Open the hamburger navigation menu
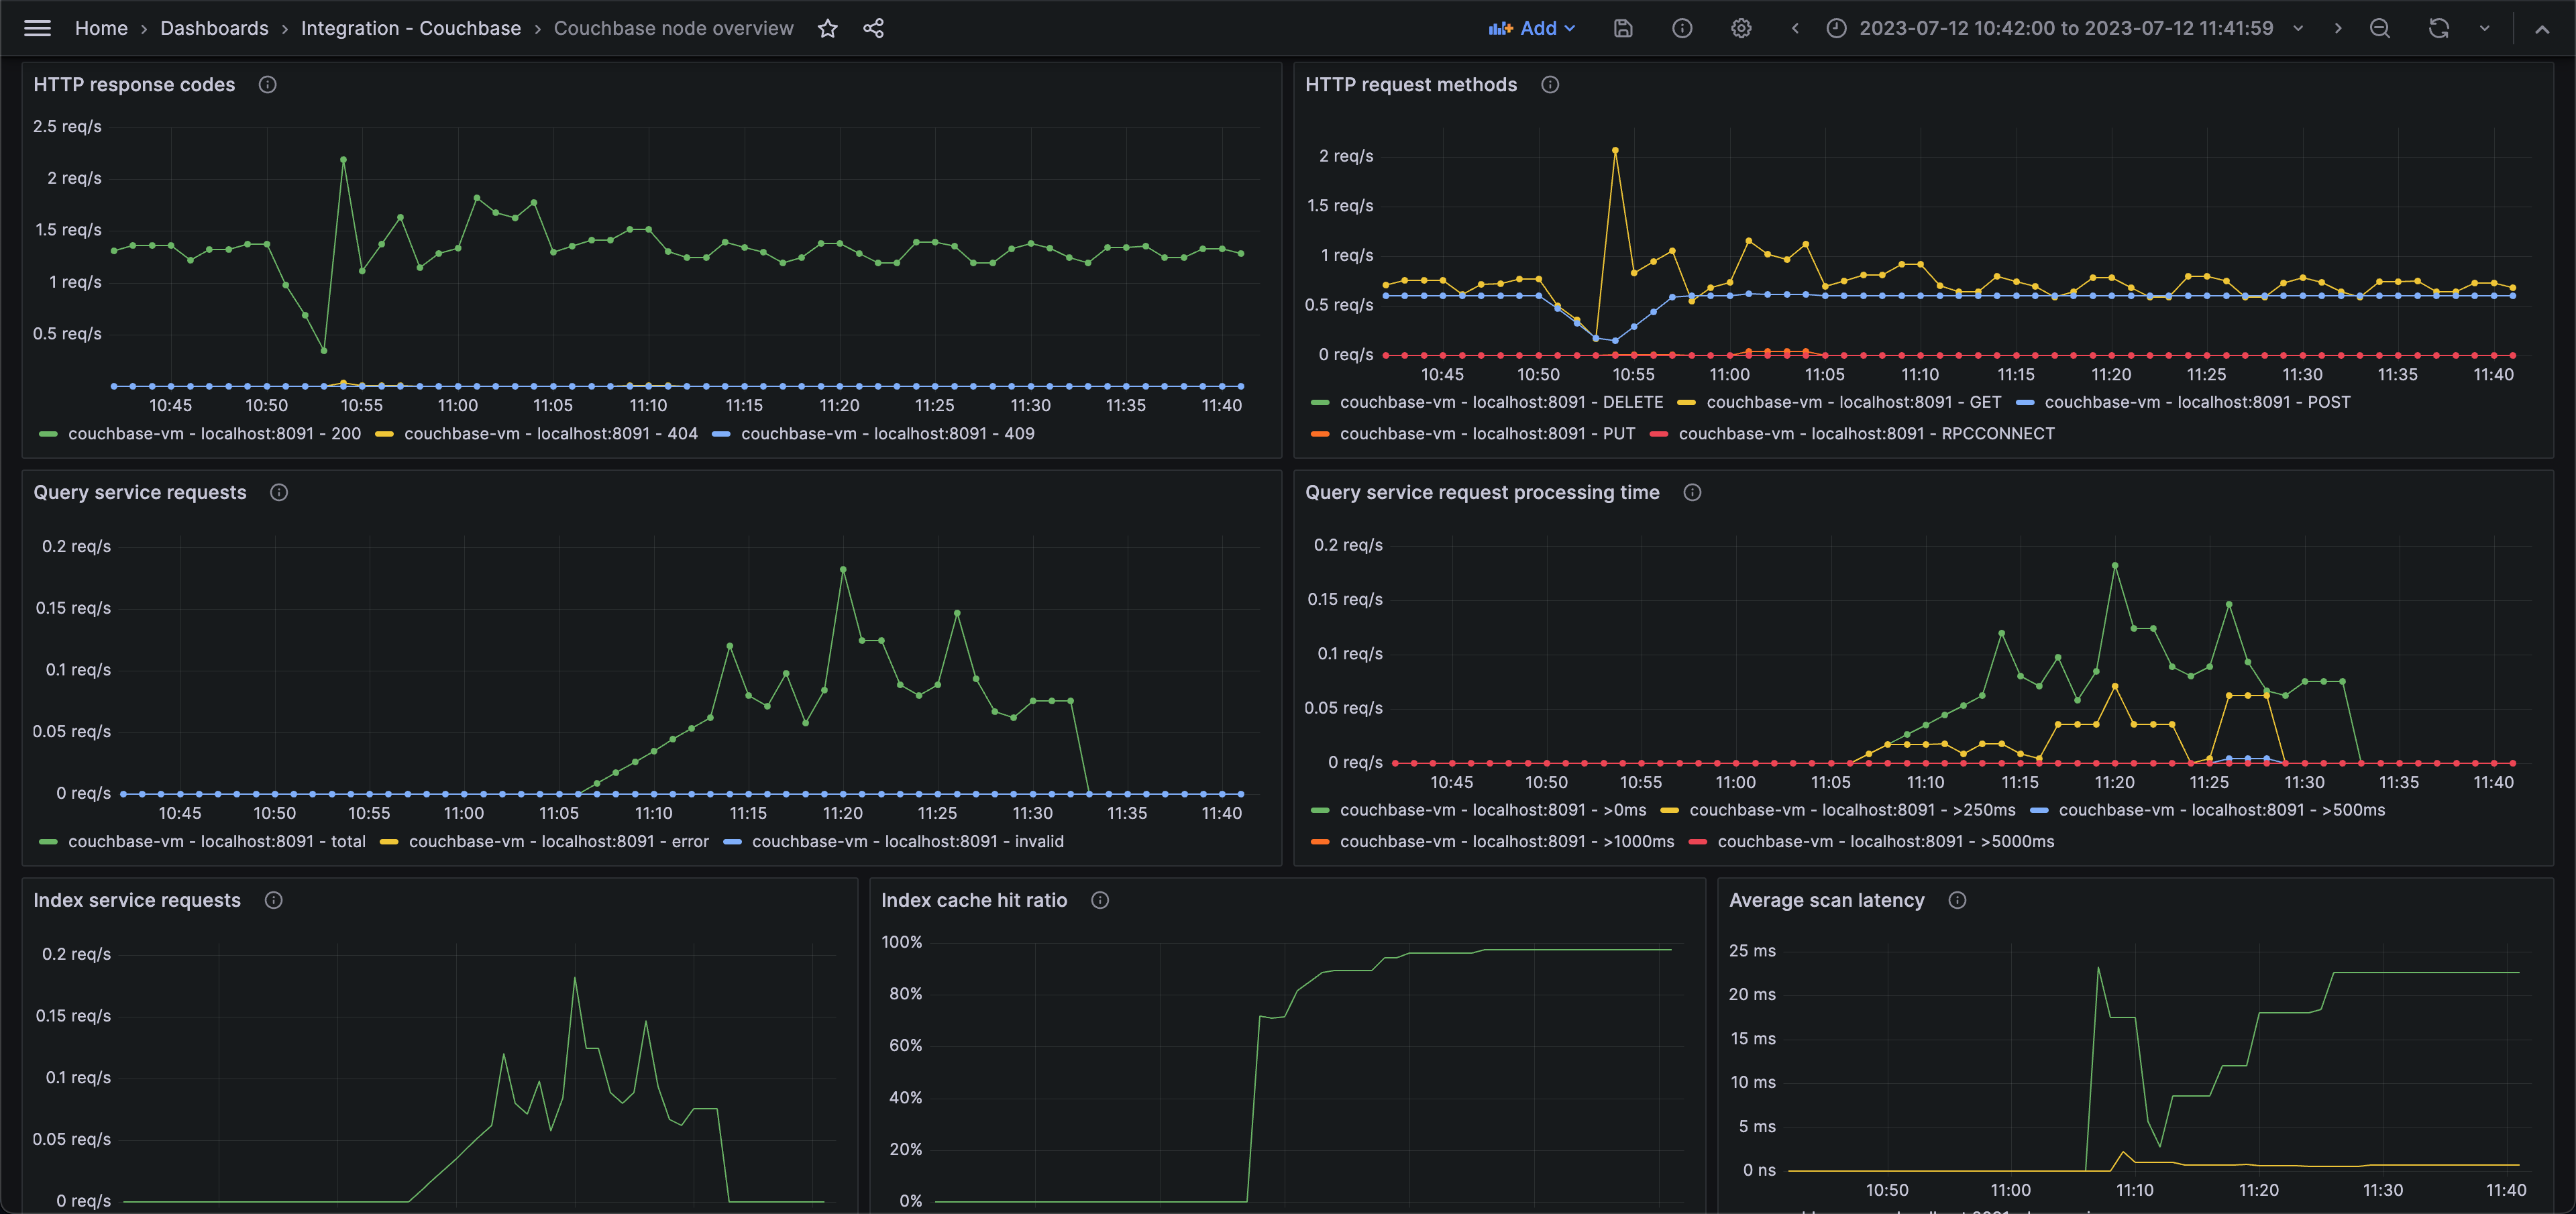This screenshot has height=1214, width=2576. (37, 28)
